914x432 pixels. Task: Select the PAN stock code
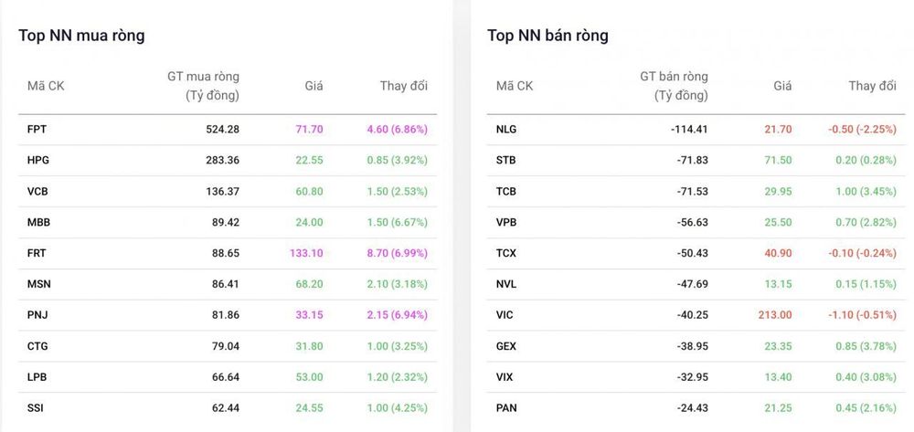(x=506, y=408)
